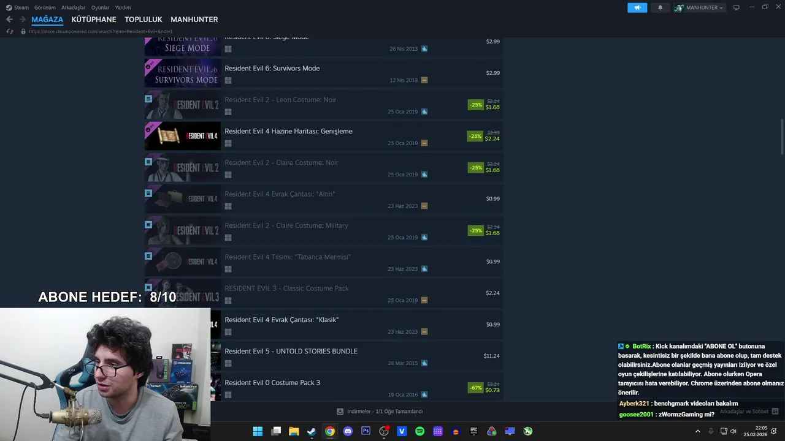The width and height of the screenshot is (785, 441).
Task: Reload the store page
Action: (x=10, y=31)
